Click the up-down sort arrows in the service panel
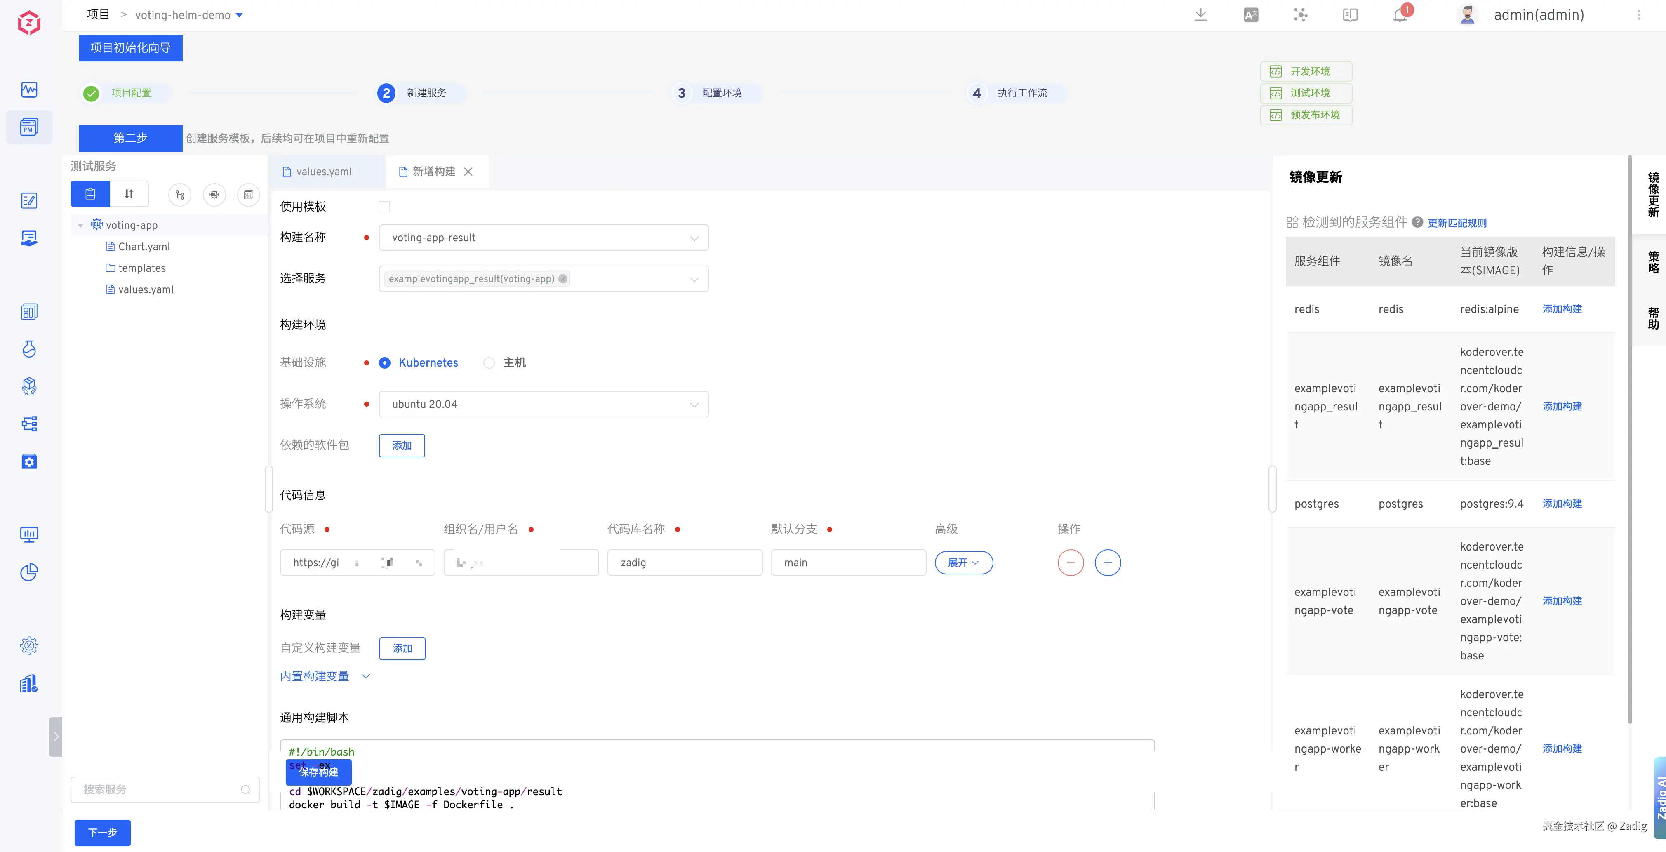This screenshot has width=1666, height=852. pyautogui.click(x=129, y=194)
